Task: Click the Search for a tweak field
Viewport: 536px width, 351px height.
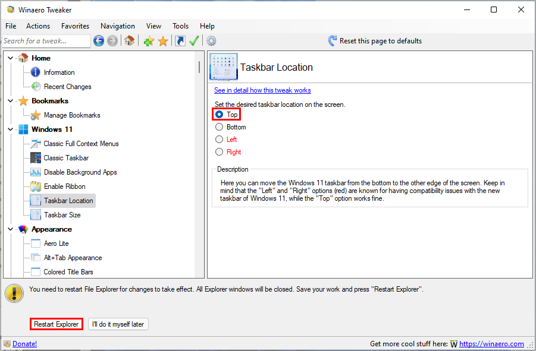Action: [46, 41]
